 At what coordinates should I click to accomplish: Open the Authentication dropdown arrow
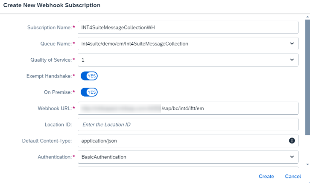click(x=292, y=156)
